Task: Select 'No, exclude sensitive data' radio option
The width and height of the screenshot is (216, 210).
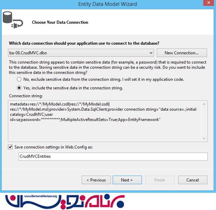Action: tap(19, 79)
